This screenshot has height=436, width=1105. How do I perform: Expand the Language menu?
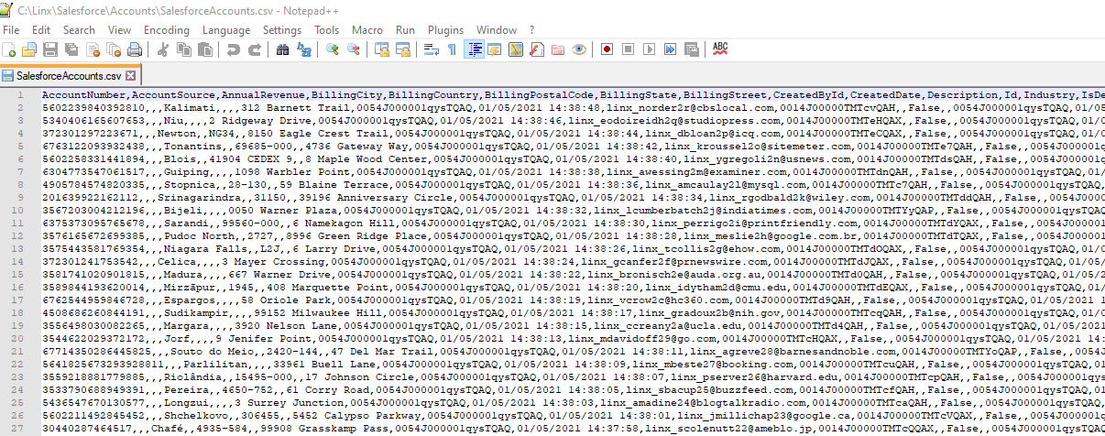tap(225, 30)
